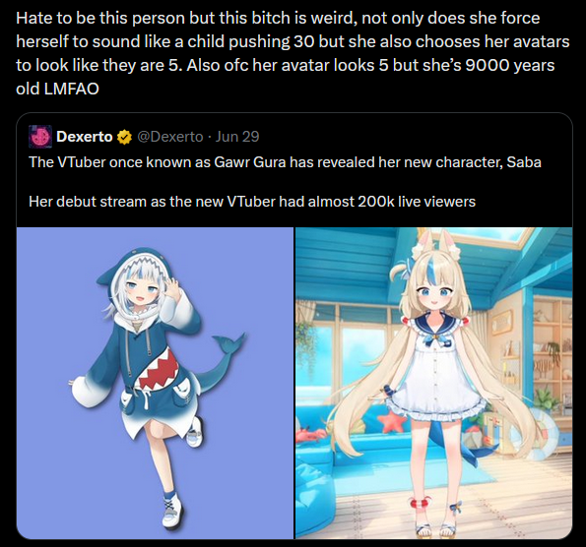Click the 'Hate to be this person' line
The width and height of the screenshot is (586, 547).
tap(278, 18)
